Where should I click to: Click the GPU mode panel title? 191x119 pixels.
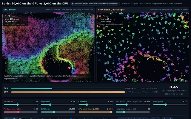pos(10,10)
